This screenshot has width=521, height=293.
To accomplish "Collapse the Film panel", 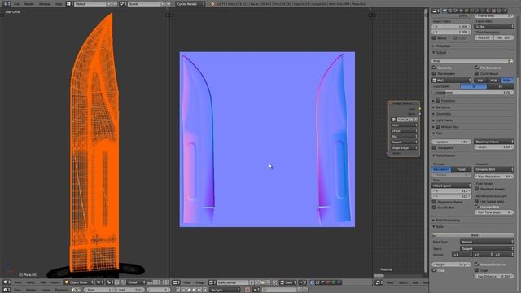I will click(x=439, y=133).
